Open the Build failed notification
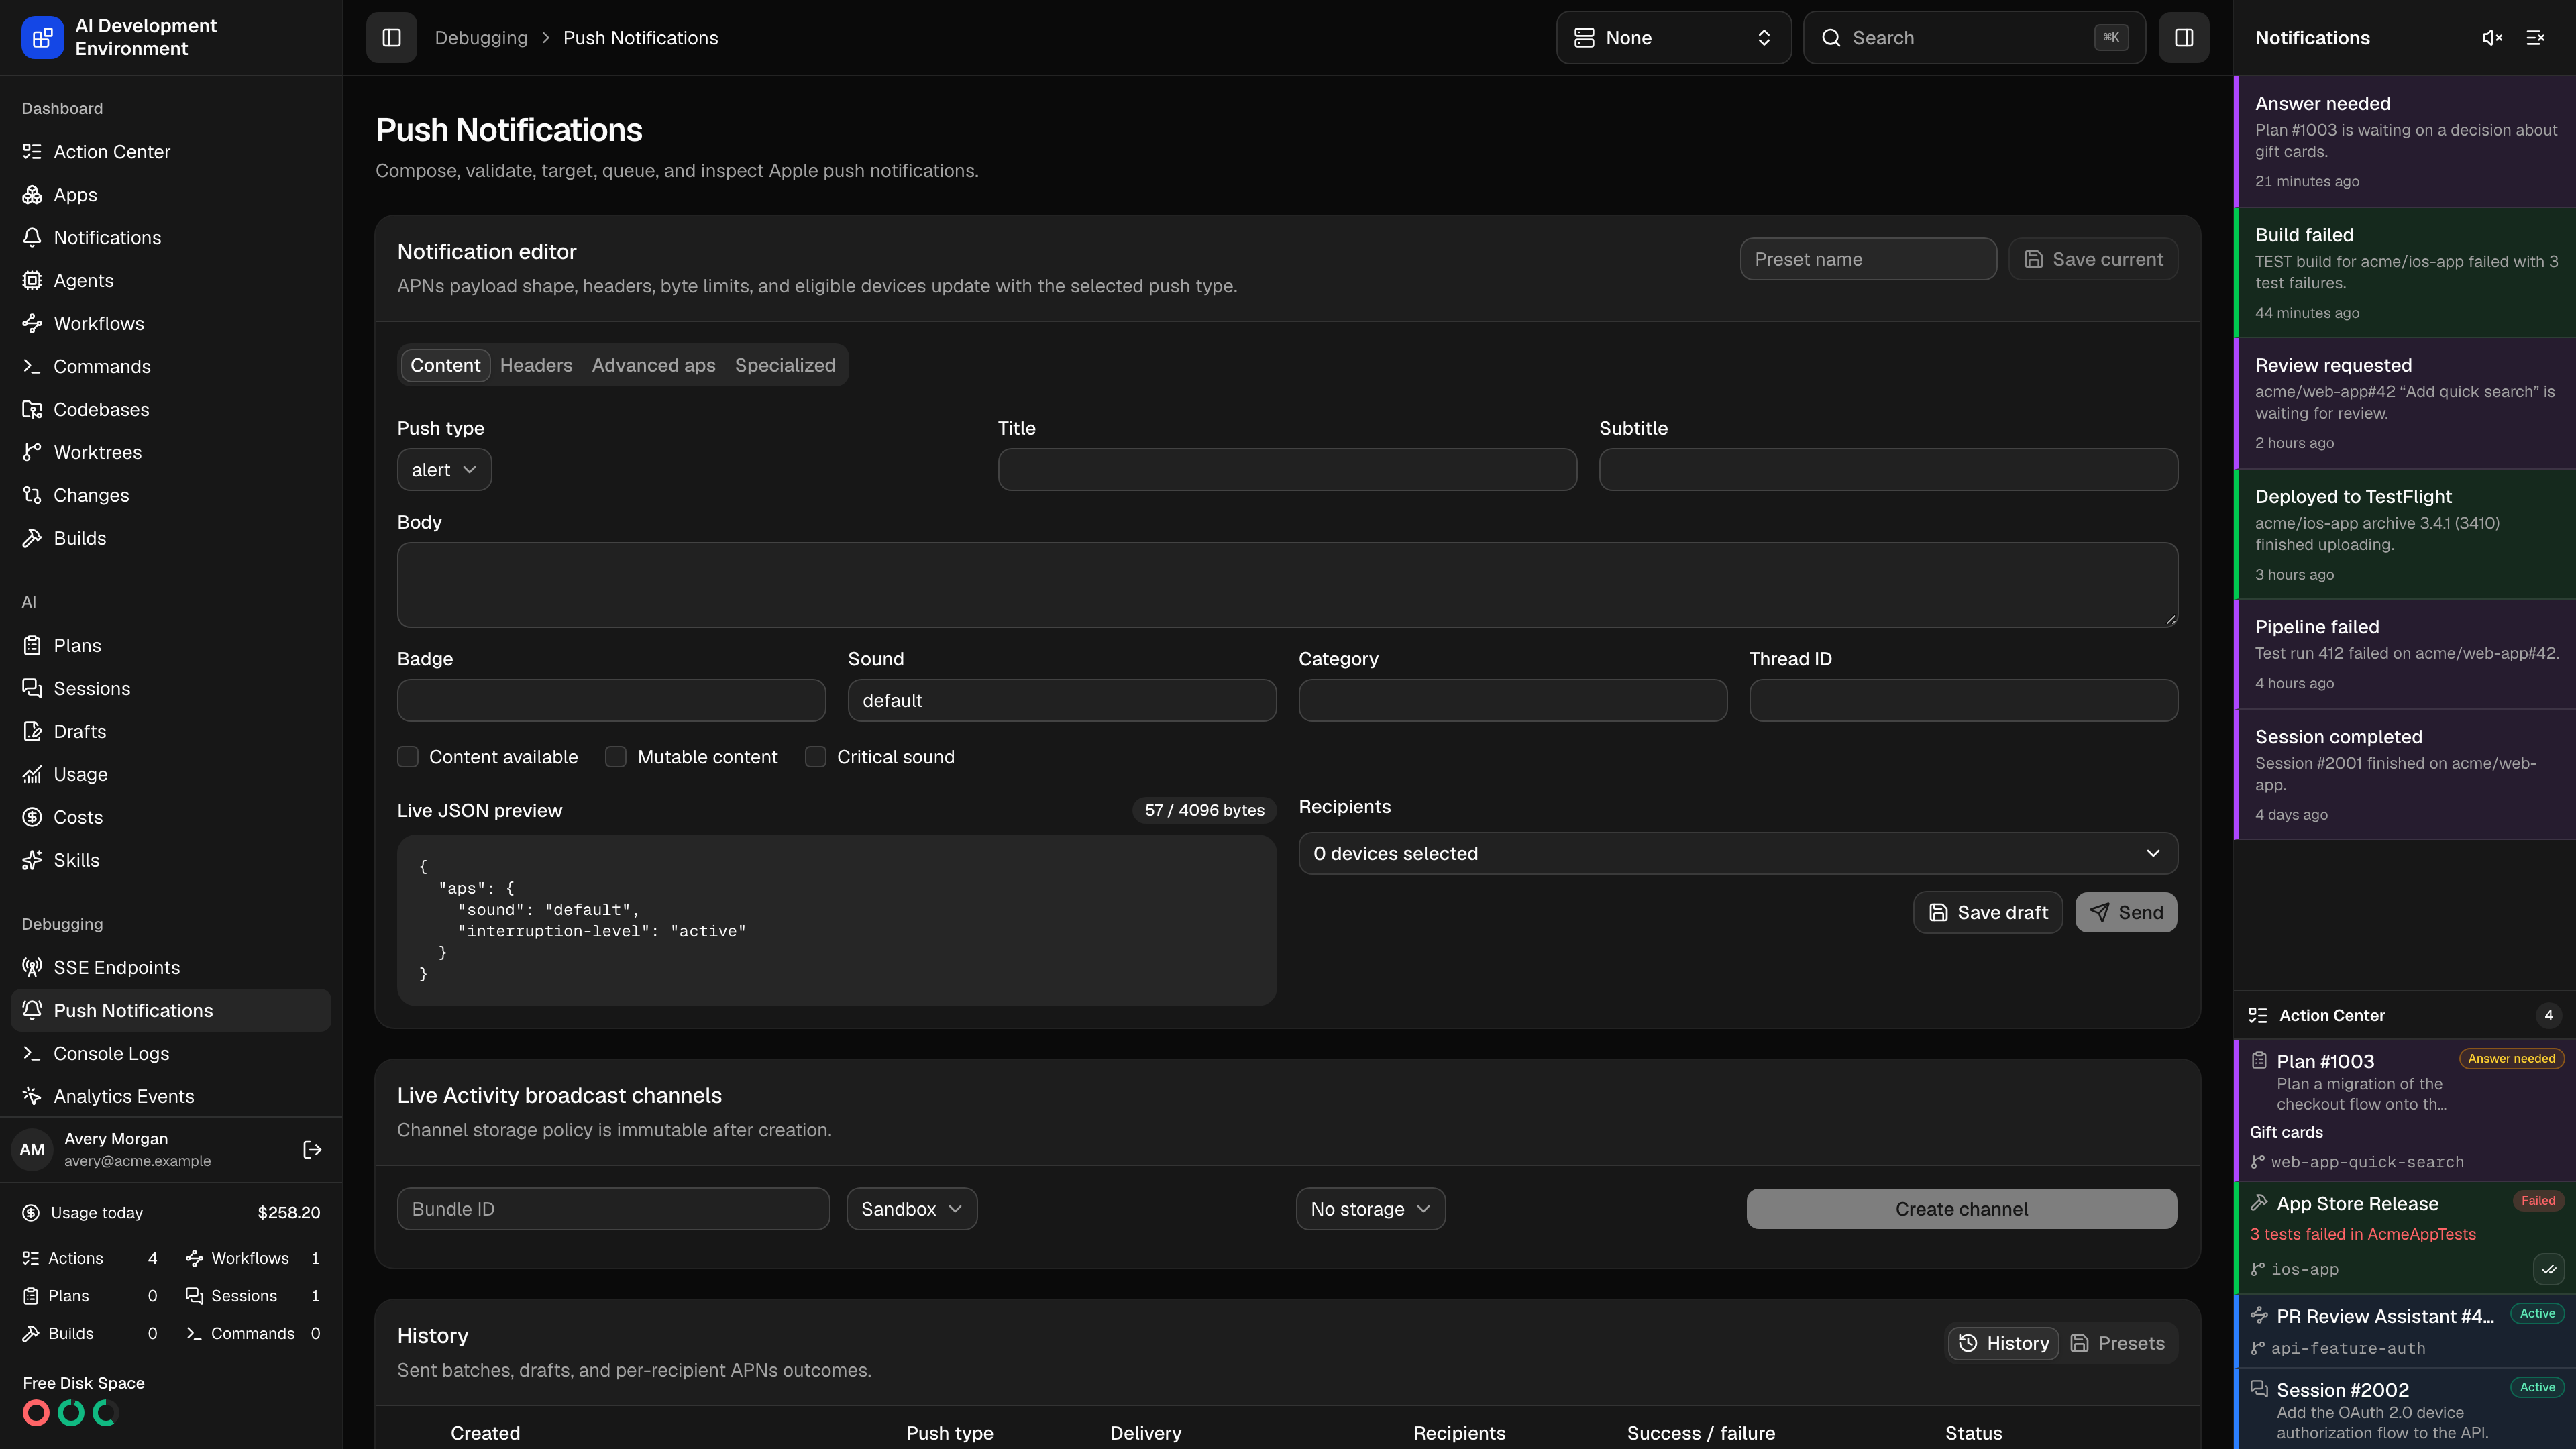The height and width of the screenshot is (1449, 2576). (x=2405, y=272)
